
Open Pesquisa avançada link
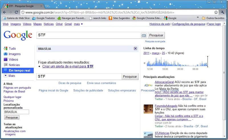155,41
